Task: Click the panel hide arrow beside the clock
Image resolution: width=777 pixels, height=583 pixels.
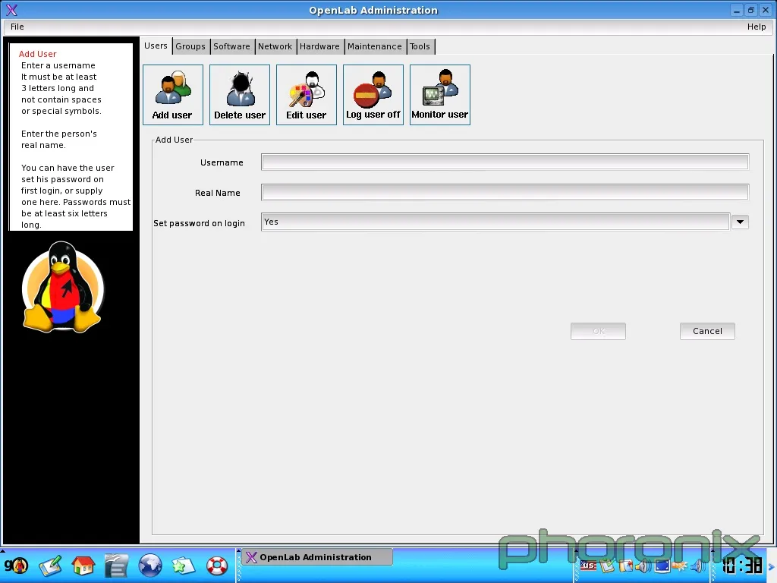Action: point(771,566)
